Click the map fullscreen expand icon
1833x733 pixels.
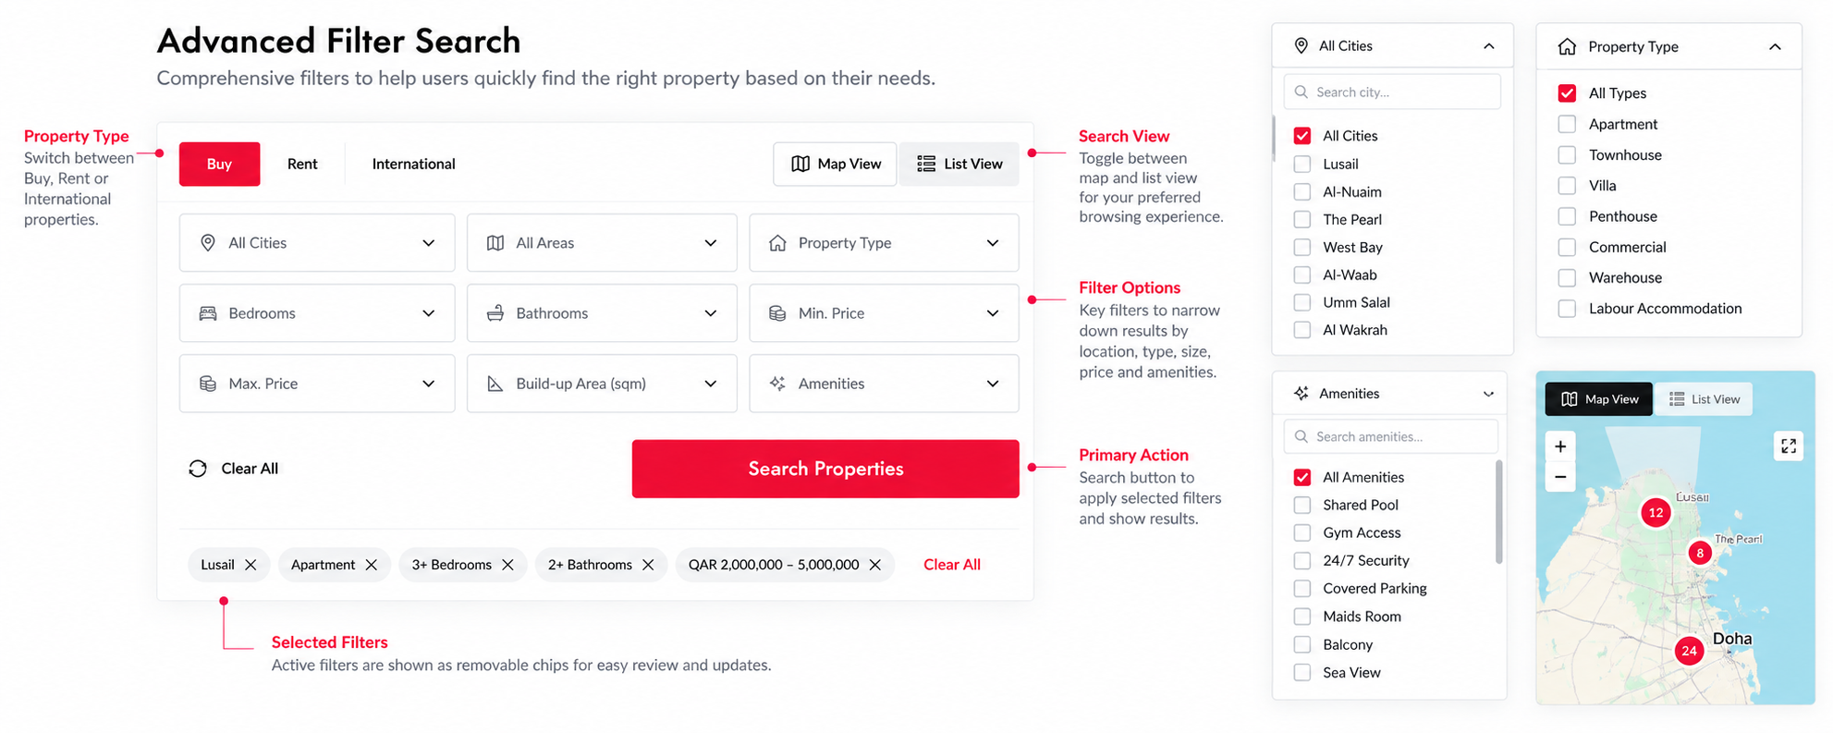point(1788,446)
